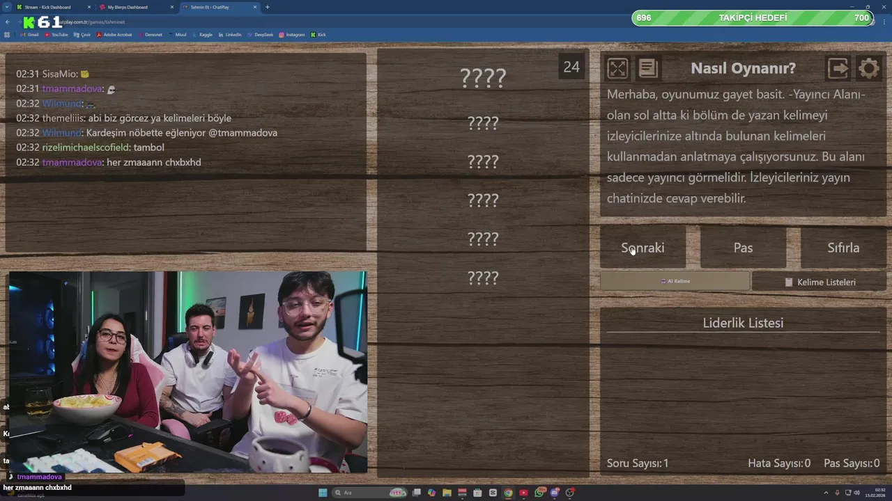Open Task View on the taskbar
This screenshot has height=501, width=892.
click(417, 493)
